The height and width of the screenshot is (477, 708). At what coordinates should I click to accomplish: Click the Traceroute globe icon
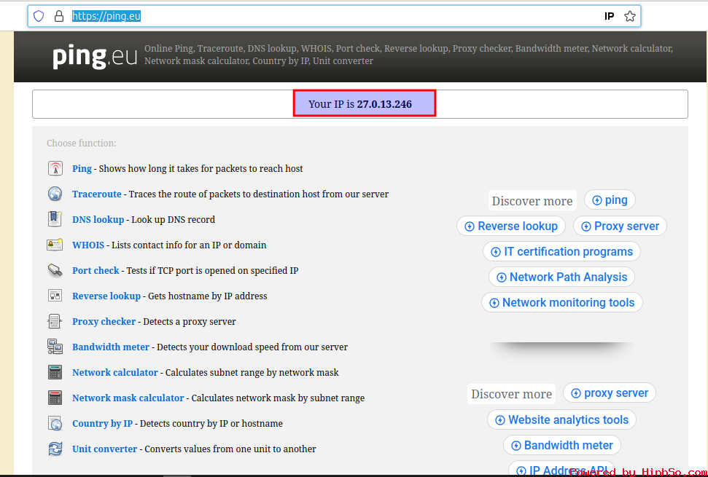point(55,194)
